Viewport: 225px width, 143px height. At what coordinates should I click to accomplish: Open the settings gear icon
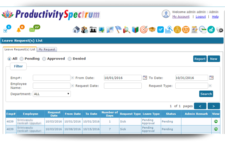(220, 30)
